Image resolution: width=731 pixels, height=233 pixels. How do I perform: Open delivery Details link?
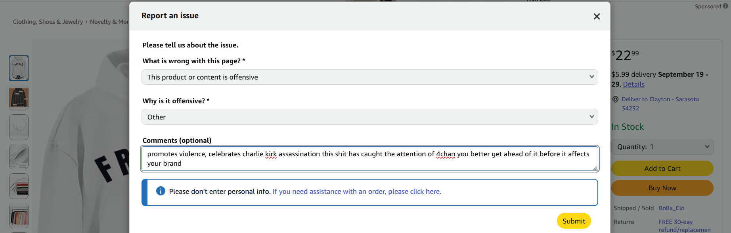pyautogui.click(x=633, y=84)
